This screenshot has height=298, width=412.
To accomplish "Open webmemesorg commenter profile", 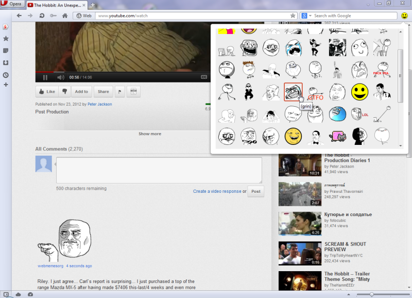I will point(50,266).
